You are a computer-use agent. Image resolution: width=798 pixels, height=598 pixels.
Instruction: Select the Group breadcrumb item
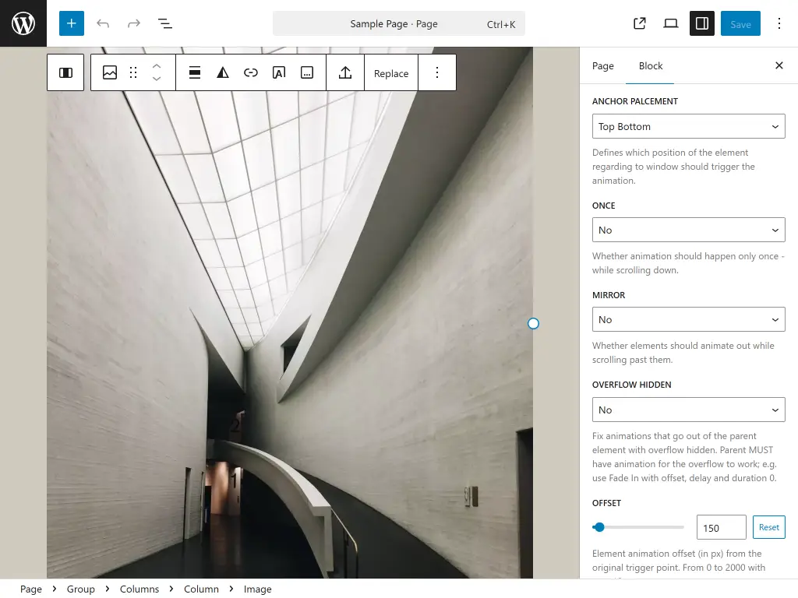(x=80, y=589)
